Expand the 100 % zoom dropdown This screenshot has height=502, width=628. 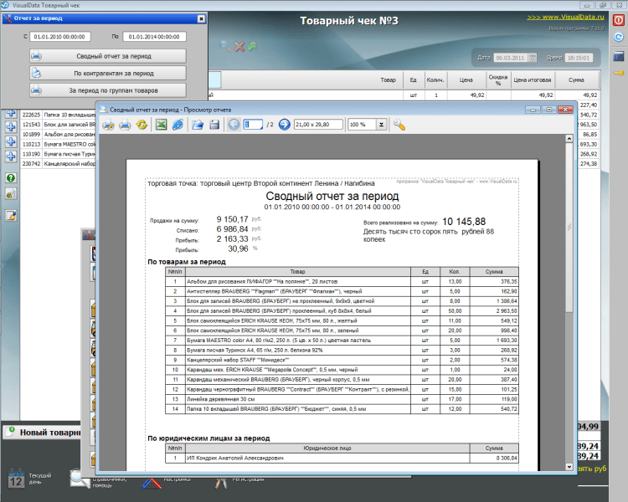(x=381, y=125)
